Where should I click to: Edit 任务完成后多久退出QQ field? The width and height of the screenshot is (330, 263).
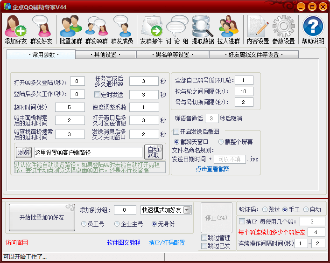click(144, 81)
